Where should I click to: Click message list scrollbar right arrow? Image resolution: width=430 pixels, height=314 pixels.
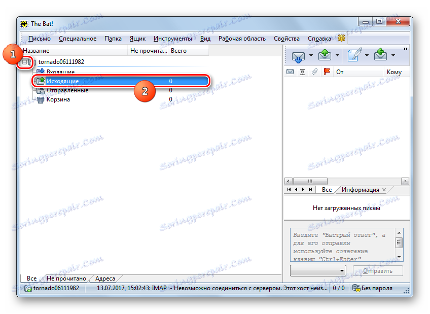coord(405,181)
